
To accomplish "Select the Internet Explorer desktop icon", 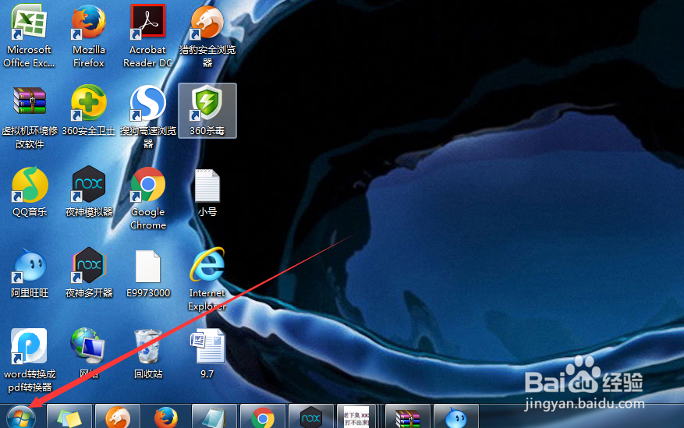I will coord(207,280).
